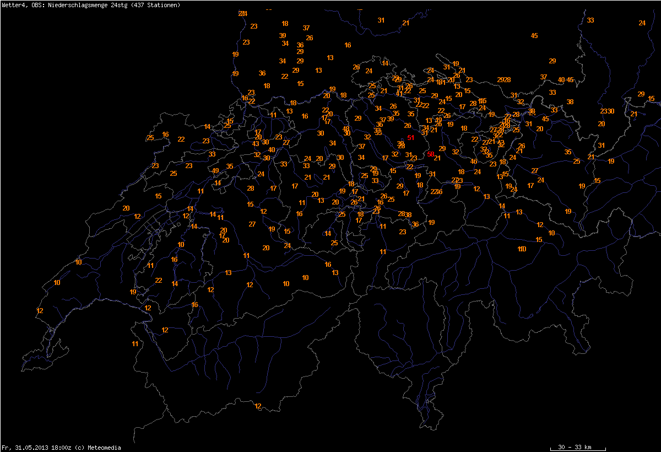Image resolution: width=661 pixels, height=452 pixels.
Task: Select the southernmost station value 12
Action: click(258, 406)
